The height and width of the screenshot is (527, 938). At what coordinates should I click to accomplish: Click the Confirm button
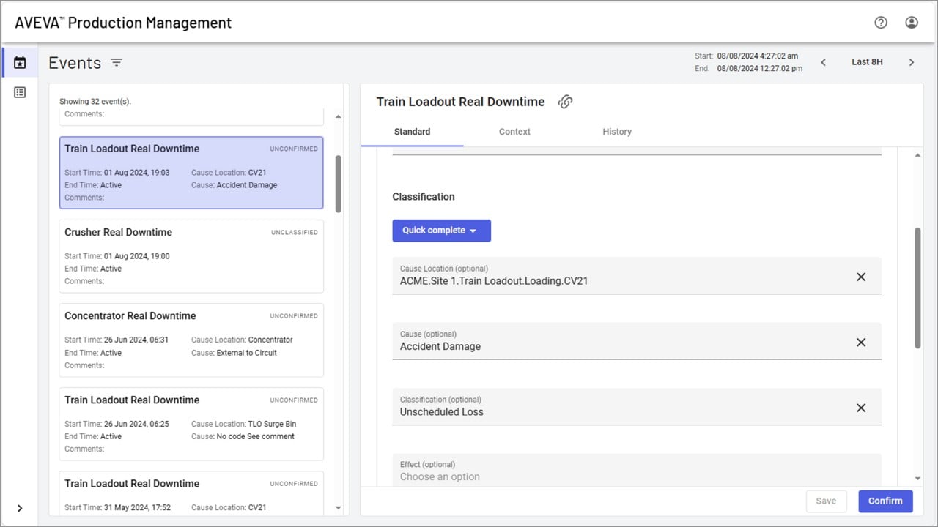click(885, 501)
